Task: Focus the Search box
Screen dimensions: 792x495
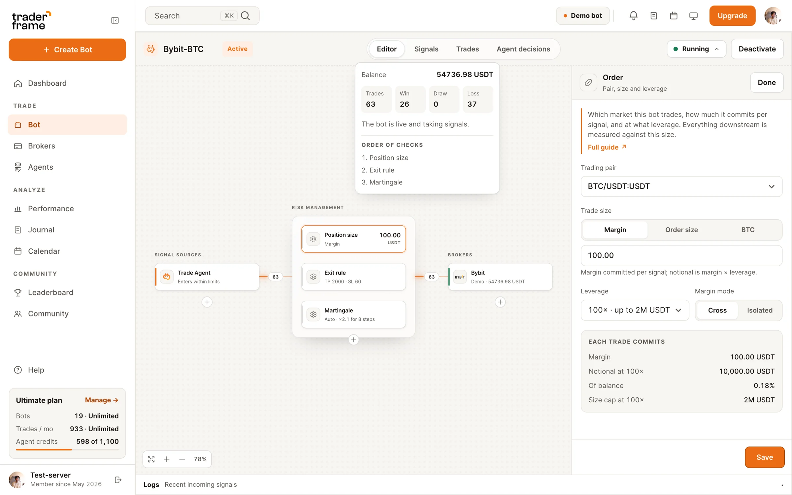Action: tap(202, 16)
